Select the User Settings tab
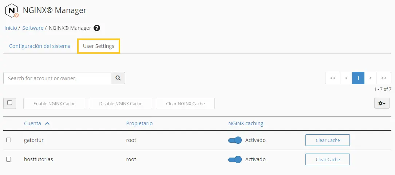 coord(99,46)
